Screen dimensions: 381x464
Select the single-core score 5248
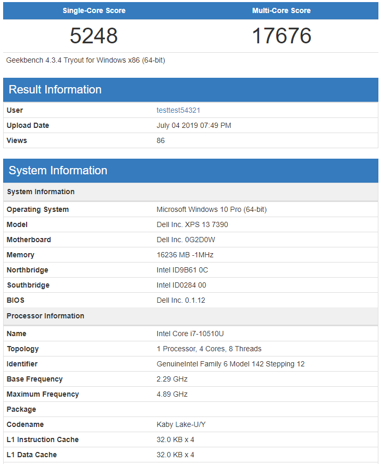tap(94, 36)
